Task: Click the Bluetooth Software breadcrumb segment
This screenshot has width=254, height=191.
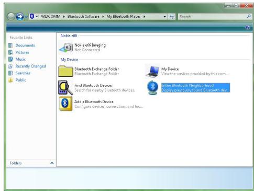Action: [x=83, y=16]
